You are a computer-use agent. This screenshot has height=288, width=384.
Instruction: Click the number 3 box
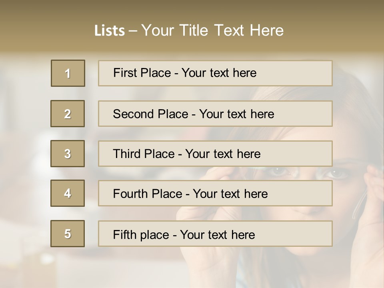point(68,154)
